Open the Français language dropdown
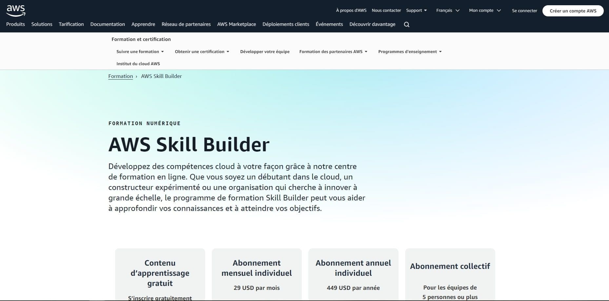Viewport: 609px width, 301px height. click(448, 10)
